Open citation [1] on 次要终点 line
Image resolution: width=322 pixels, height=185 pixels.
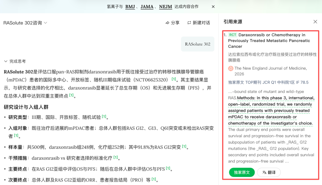click(x=154, y=179)
